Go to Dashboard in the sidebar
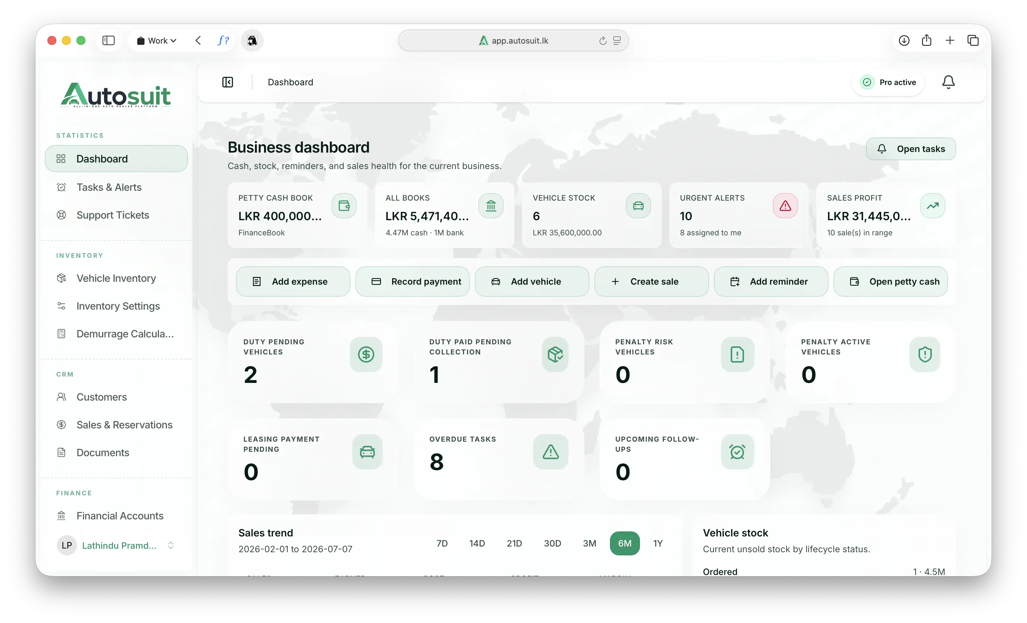The height and width of the screenshot is (623, 1027). point(116,159)
